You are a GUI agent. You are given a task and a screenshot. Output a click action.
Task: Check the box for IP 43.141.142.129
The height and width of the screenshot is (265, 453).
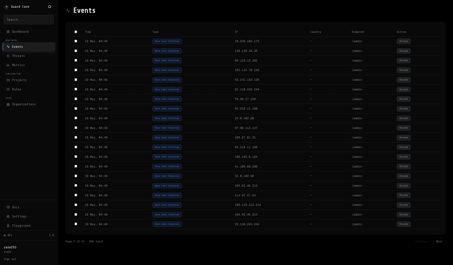point(76,80)
